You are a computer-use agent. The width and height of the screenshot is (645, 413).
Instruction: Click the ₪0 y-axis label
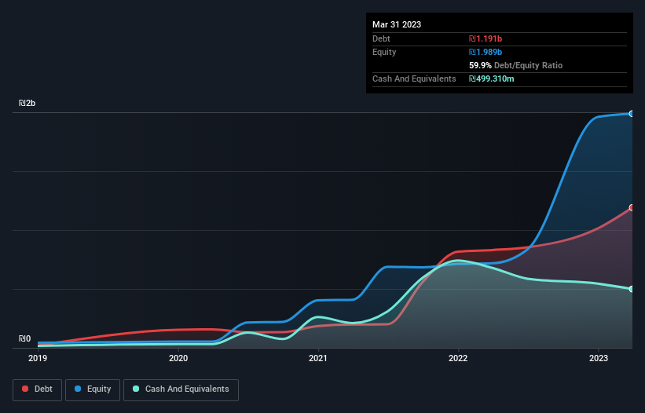click(24, 338)
